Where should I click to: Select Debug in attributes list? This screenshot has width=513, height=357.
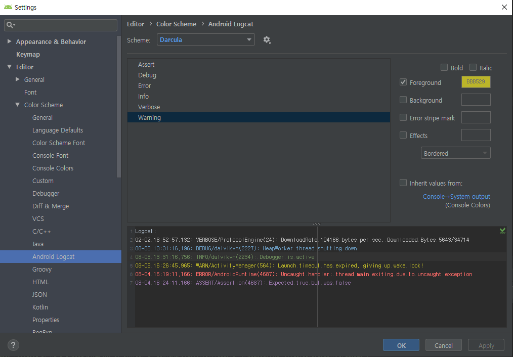[259, 75]
